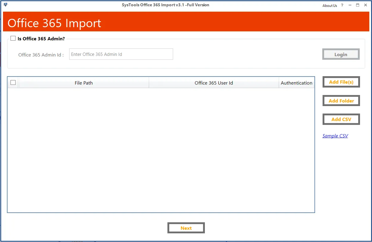The image size is (372, 242).
Task: Open the Sample CSV link
Action: [335, 136]
